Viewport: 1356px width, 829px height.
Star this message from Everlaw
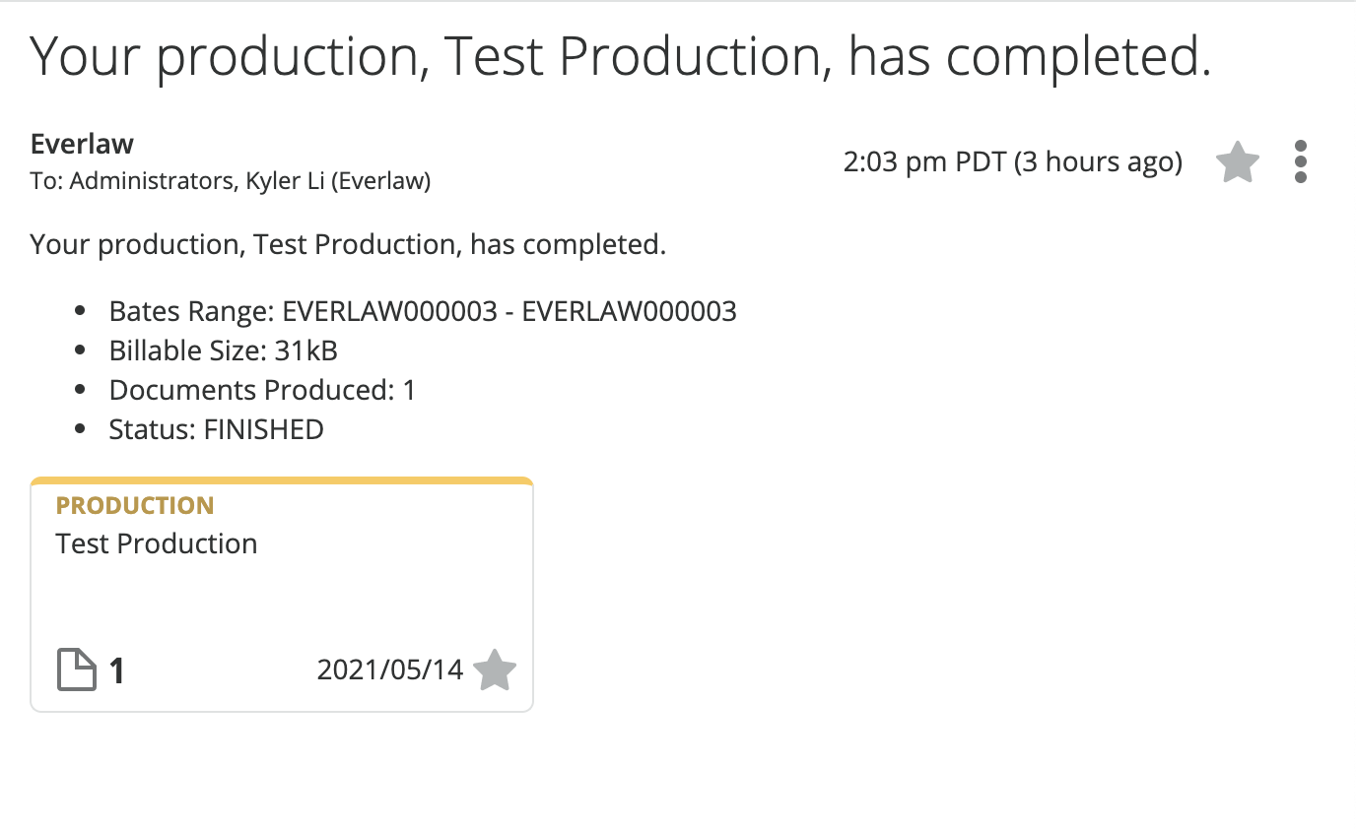[1238, 162]
